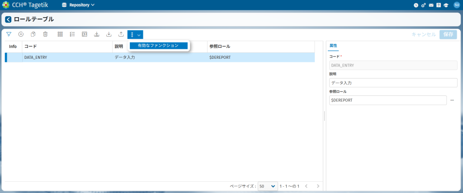Open the clock history icon in header

pos(416,5)
